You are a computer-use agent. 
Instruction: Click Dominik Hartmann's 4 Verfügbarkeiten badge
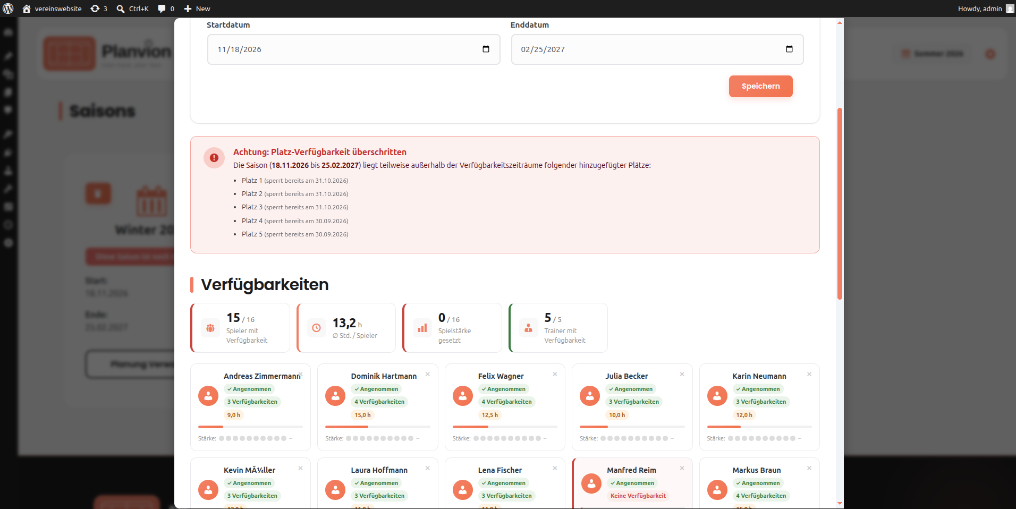coord(379,402)
